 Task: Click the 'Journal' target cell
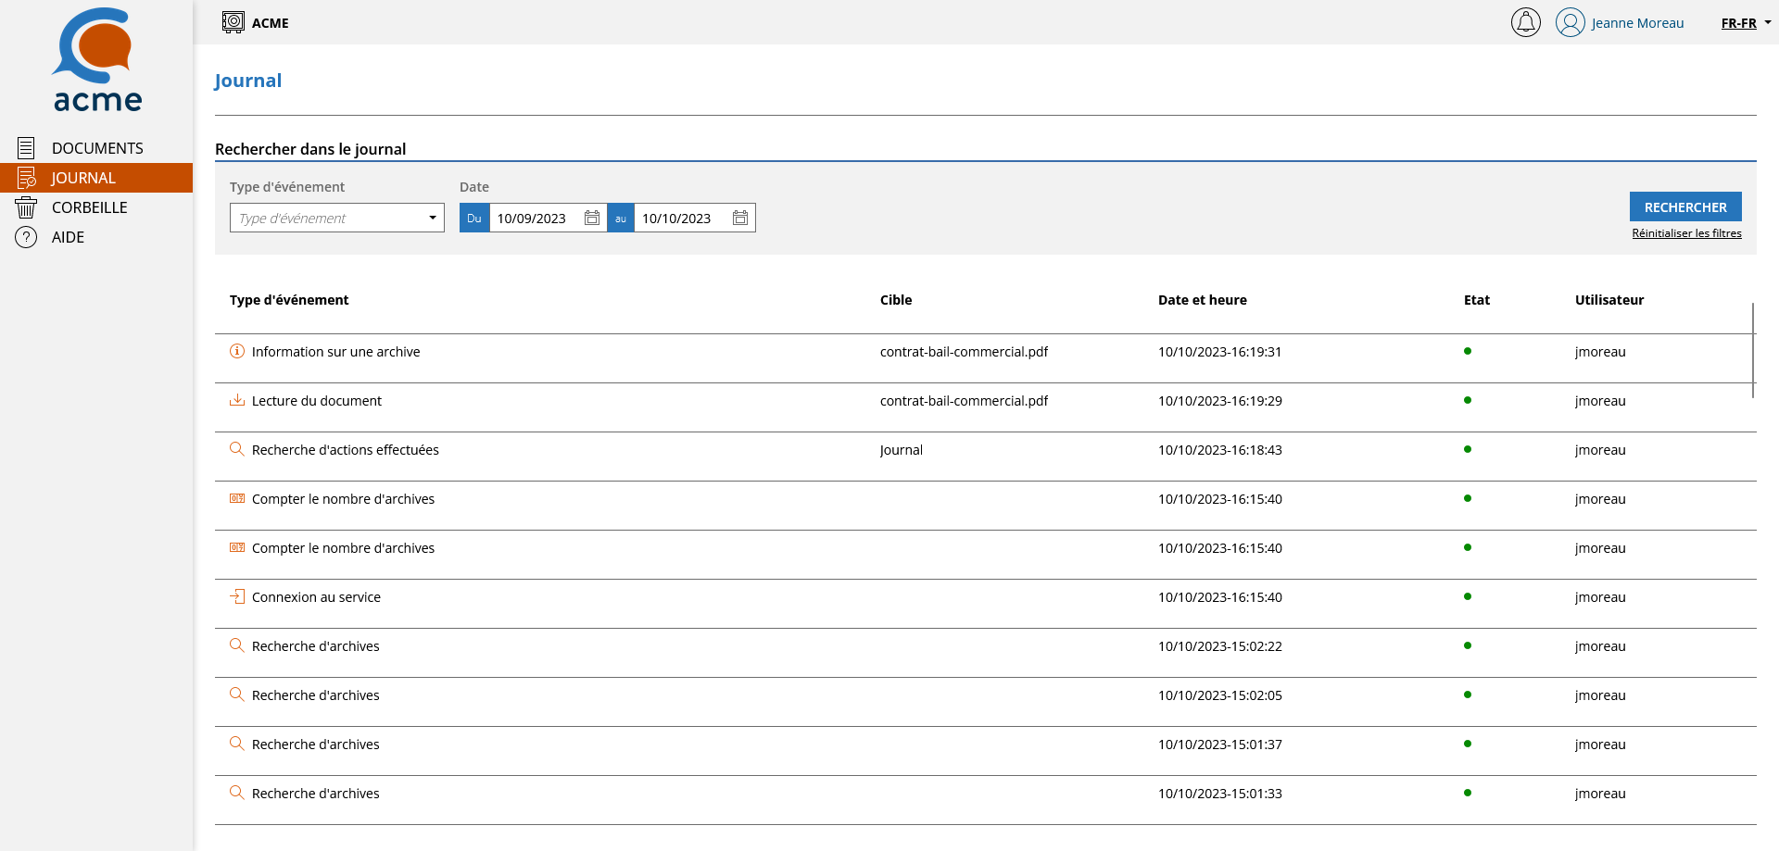point(902,450)
